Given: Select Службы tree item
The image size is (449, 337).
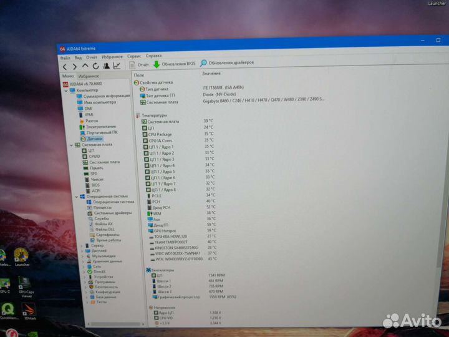Looking at the screenshot, I should point(99,218).
